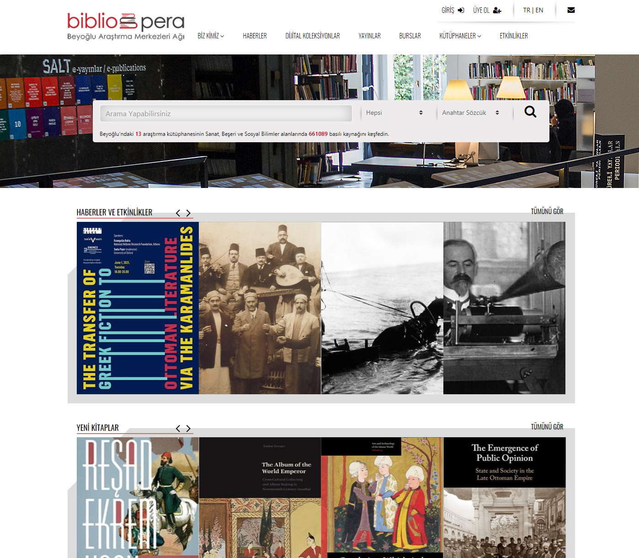Expand the BİZ KİMİZ menu
Screen dimensions: 639x558
point(211,36)
